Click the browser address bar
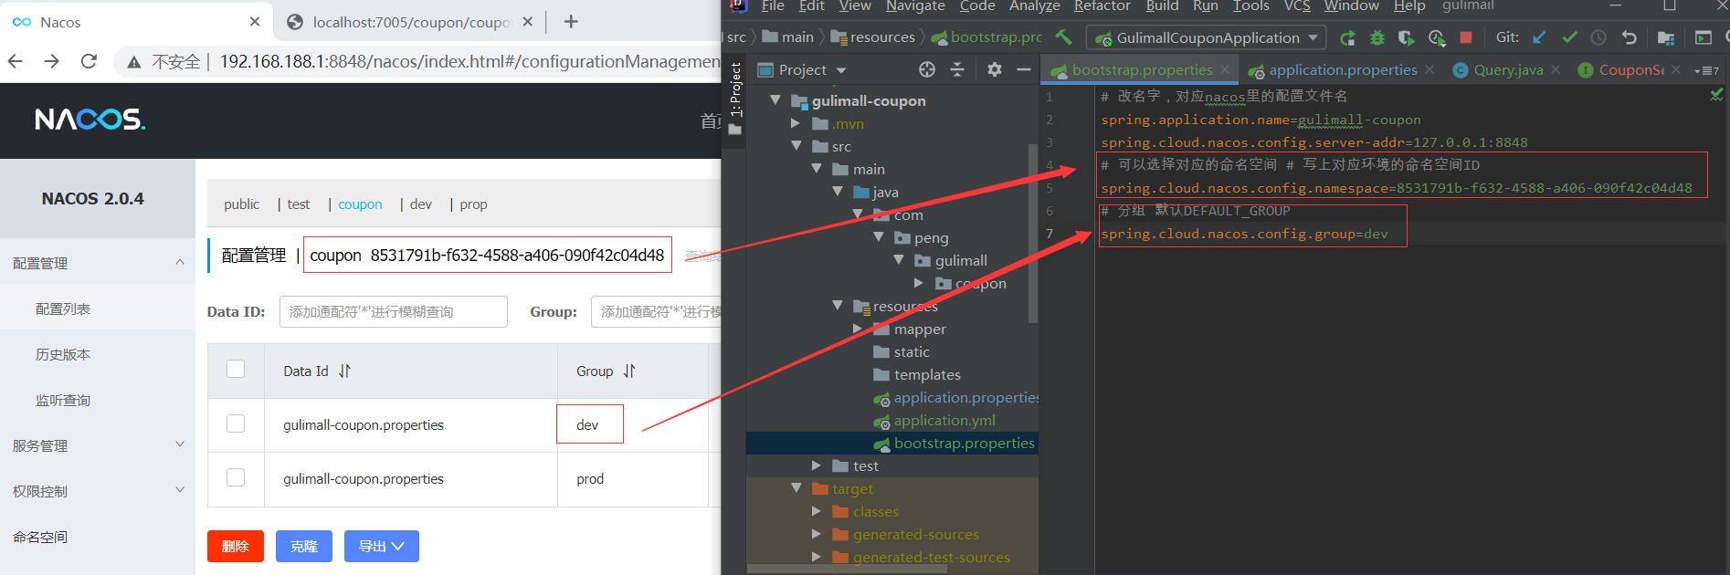Image resolution: width=1730 pixels, height=575 pixels. click(x=469, y=61)
